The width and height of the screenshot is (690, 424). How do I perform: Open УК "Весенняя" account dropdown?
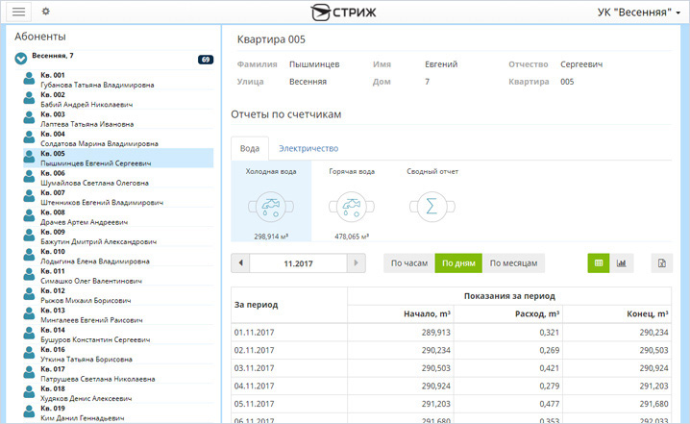coord(638,12)
